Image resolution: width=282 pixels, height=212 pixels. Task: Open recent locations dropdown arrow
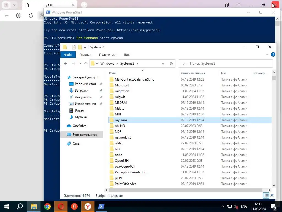pyautogui.click(x=80, y=63)
